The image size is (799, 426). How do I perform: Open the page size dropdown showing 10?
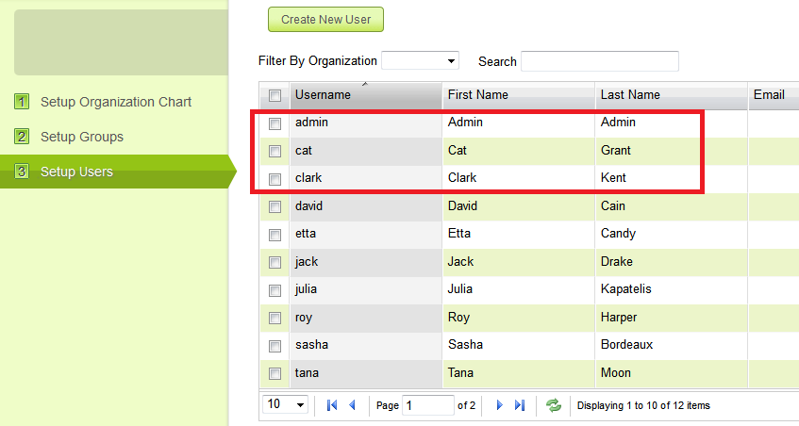pos(287,404)
